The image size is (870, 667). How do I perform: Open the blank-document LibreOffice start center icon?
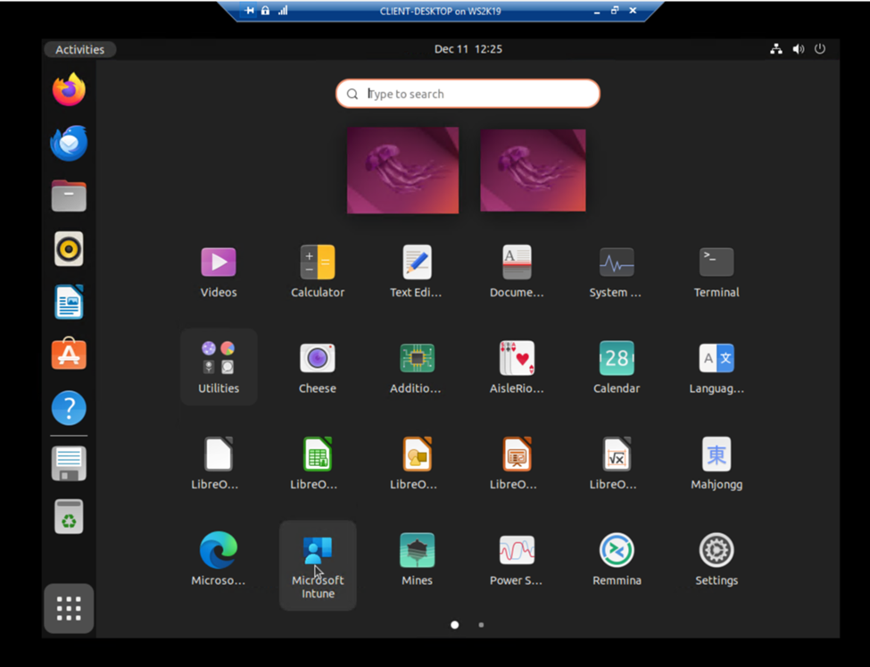218,463
